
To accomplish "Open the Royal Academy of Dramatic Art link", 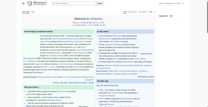I will coord(73,42).
